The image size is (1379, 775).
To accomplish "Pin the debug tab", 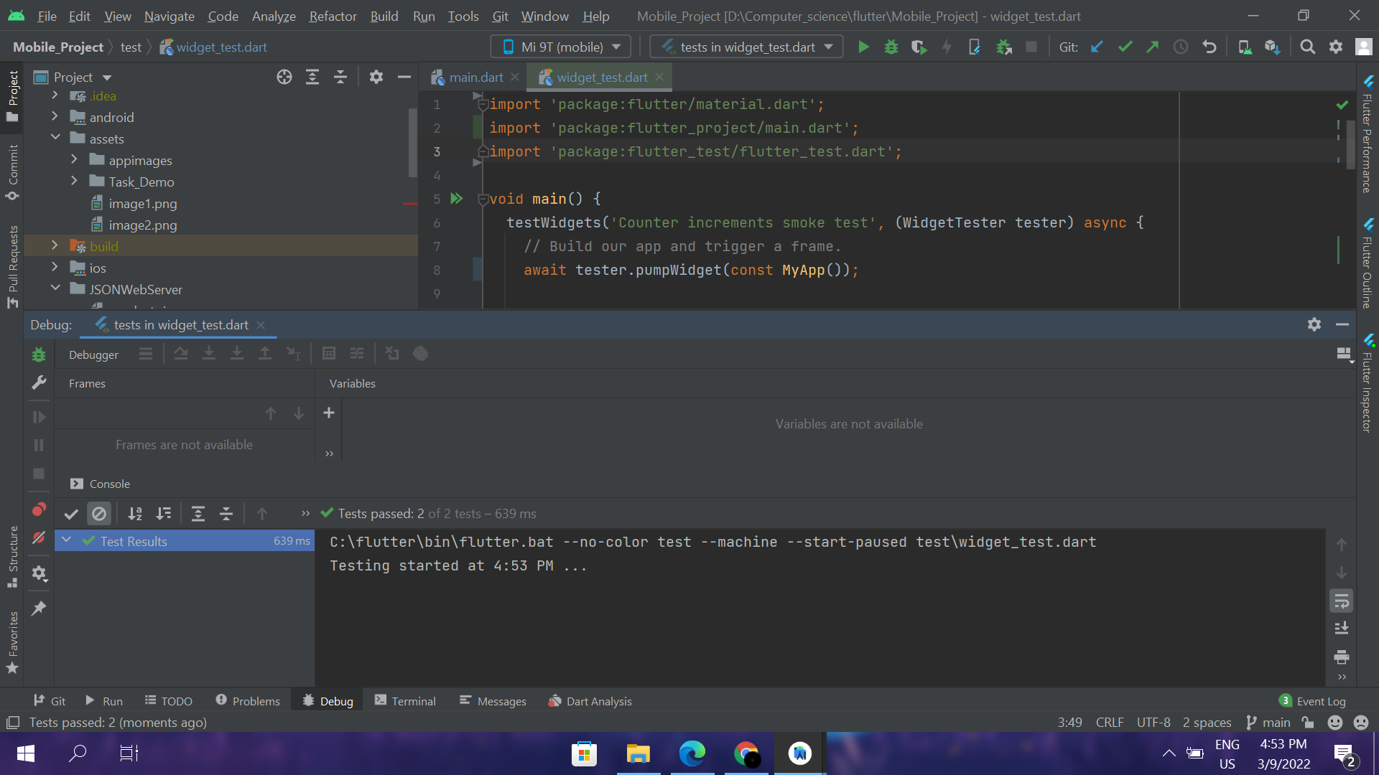I will click(x=39, y=609).
